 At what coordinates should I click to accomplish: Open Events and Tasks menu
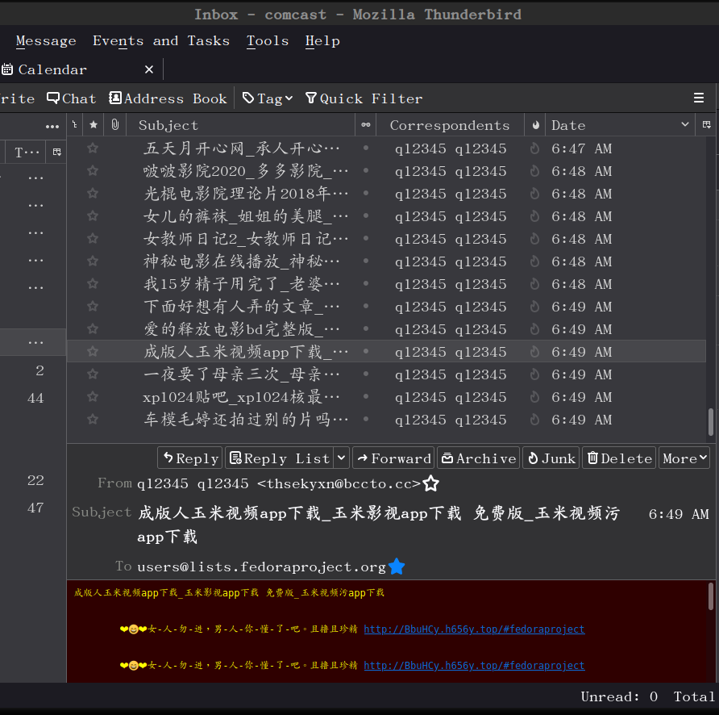tap(161, 41)
